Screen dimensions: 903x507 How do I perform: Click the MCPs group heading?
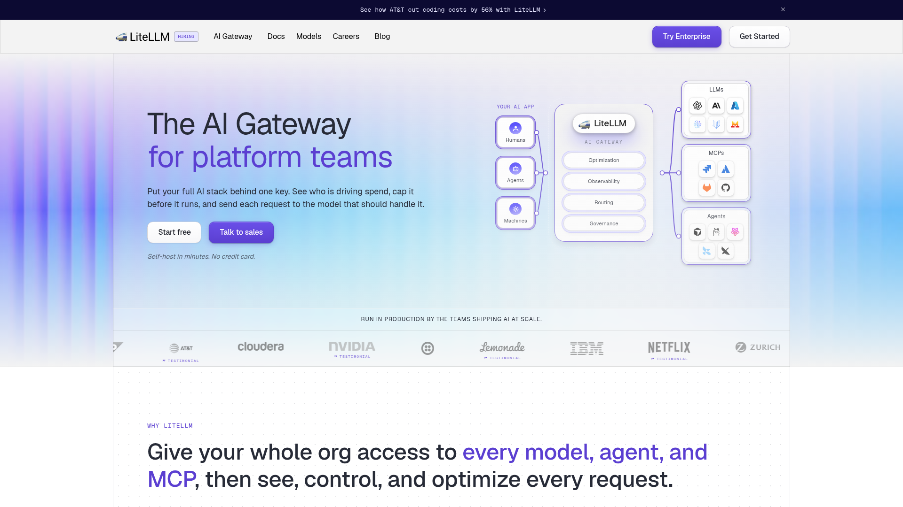(716, 153)
